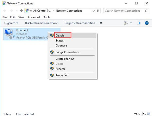Click Diagnose this connection

pos(80,23)
